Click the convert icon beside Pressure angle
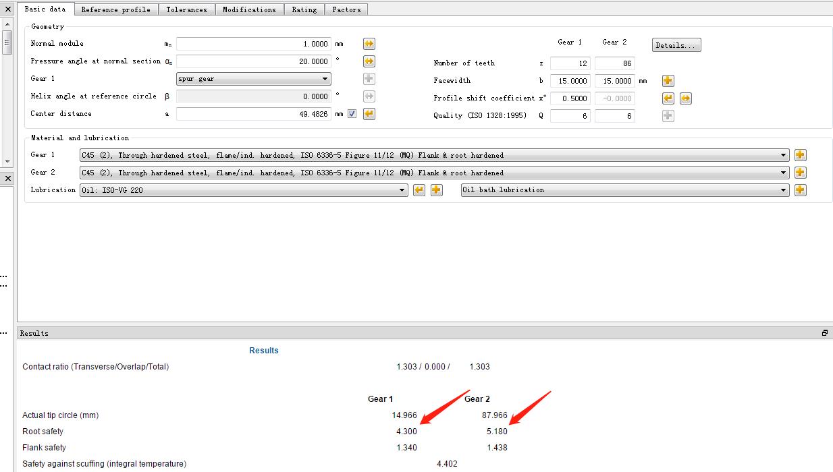Screen dimensions: 833x472 click(369, 61)
